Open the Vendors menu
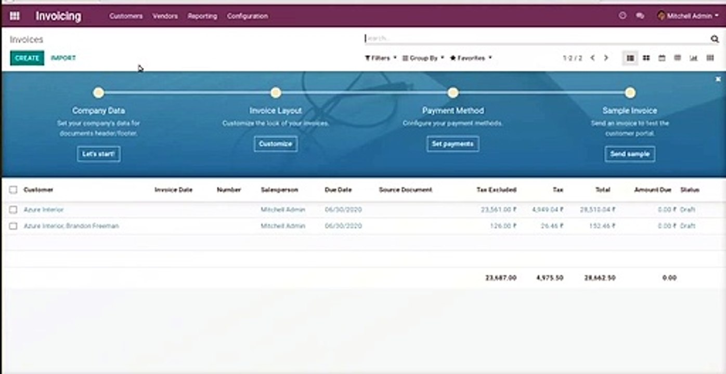The image size is (726, 374). pos(165,16)
